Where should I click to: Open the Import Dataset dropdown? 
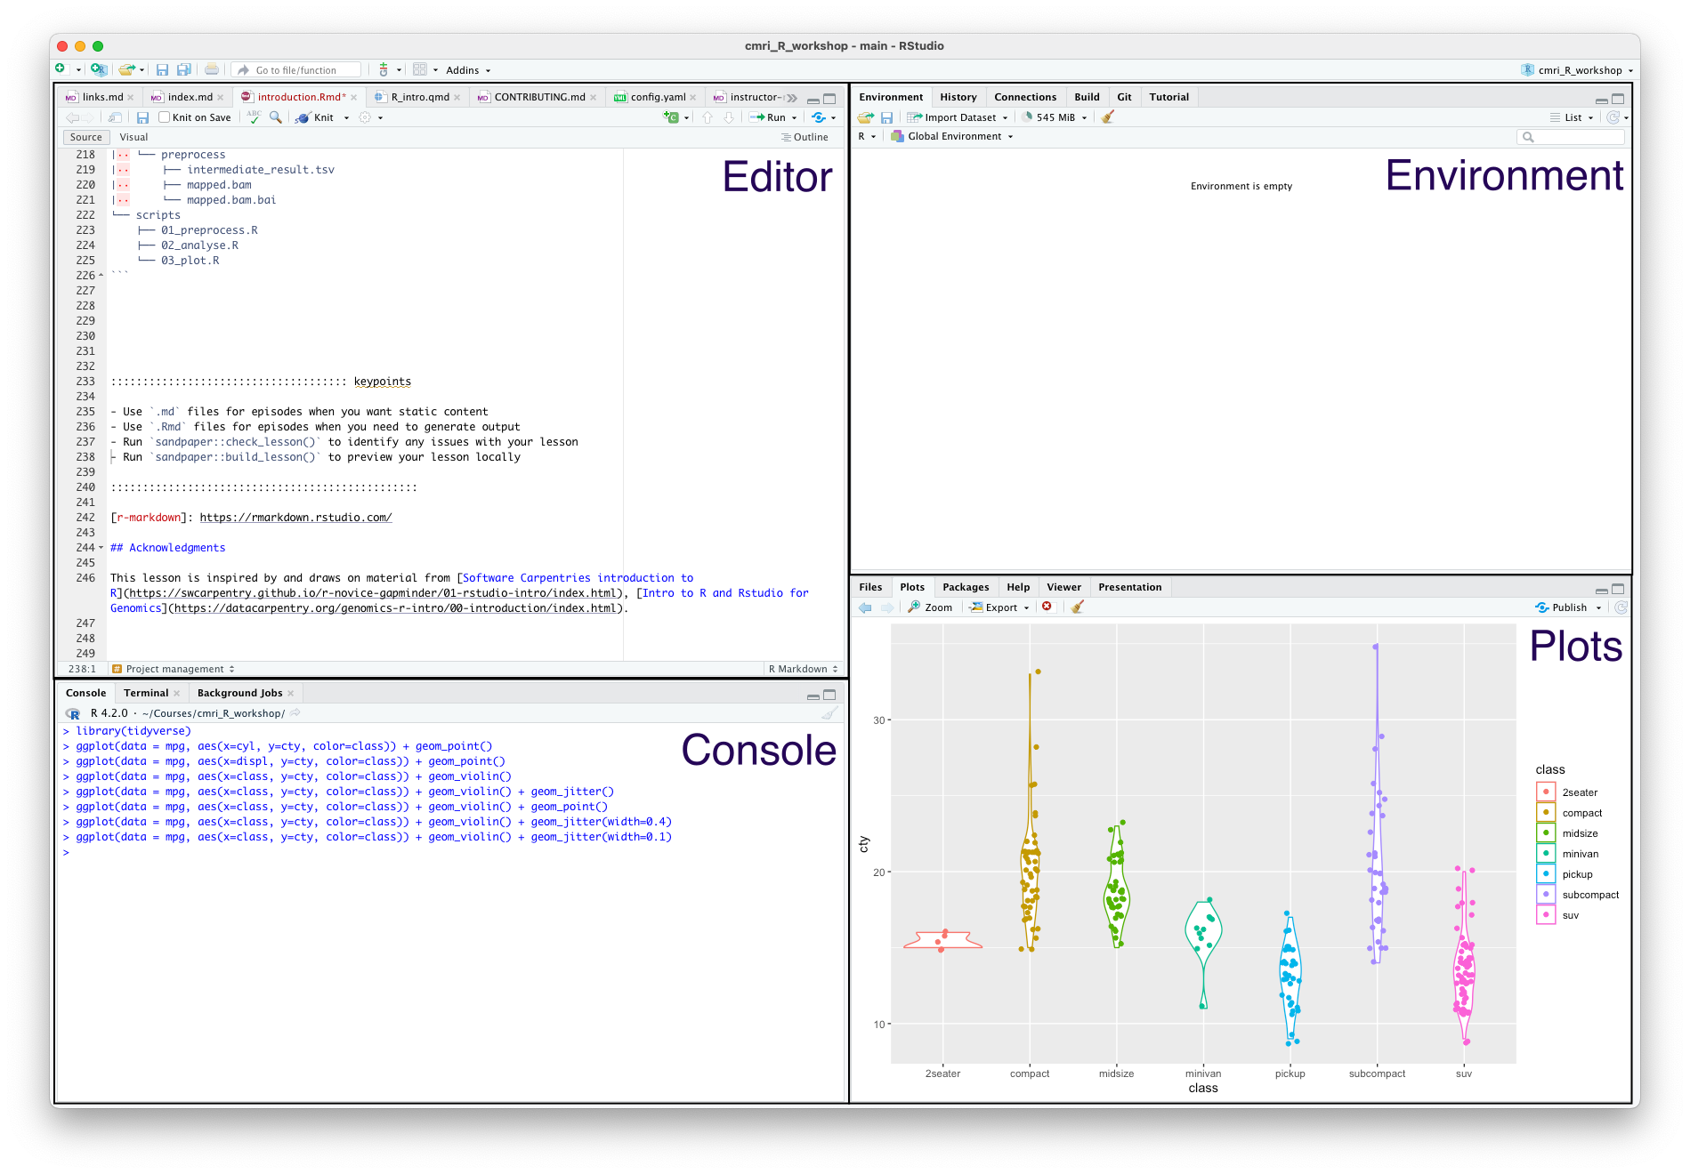point(958,117)
